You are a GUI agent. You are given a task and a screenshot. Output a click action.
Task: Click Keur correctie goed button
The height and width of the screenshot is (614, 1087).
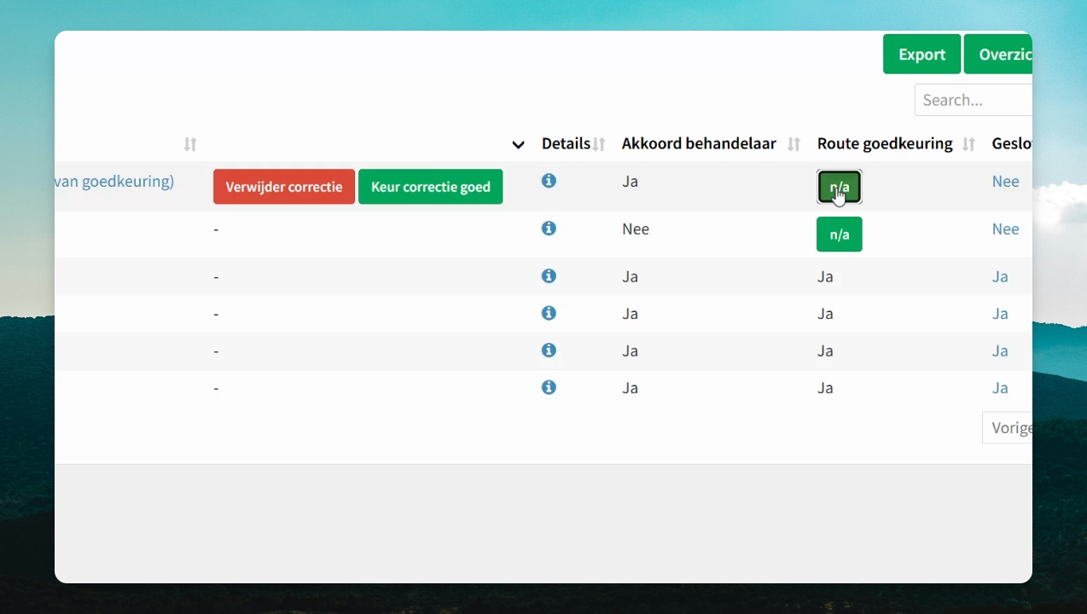(x=431, y=187)
